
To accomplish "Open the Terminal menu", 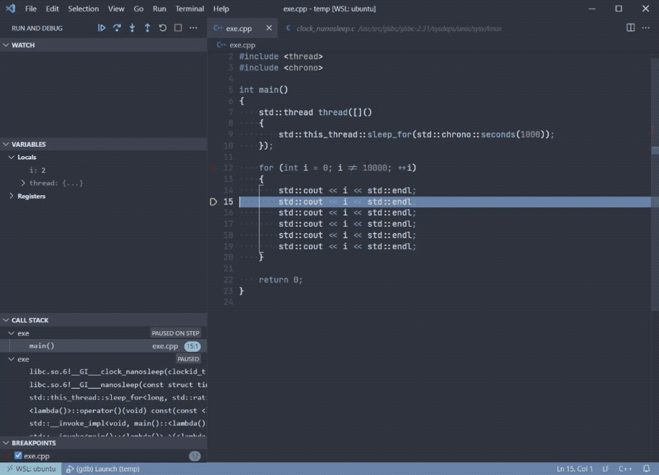I will tap(190, 9).
